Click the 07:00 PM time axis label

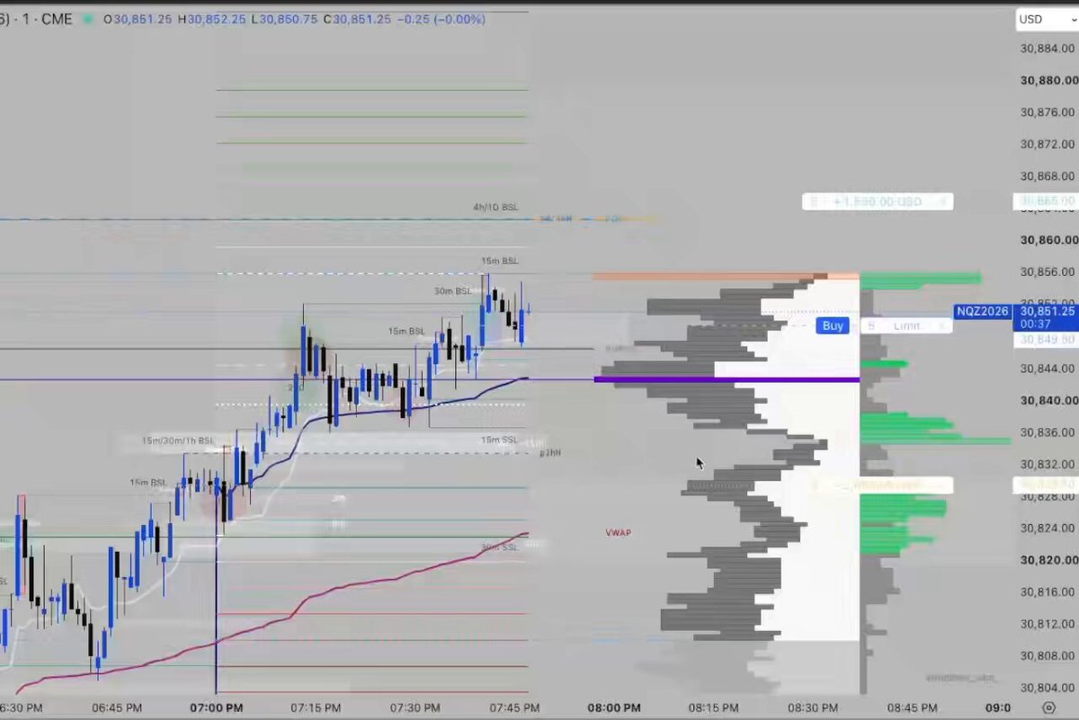[216, 707]
